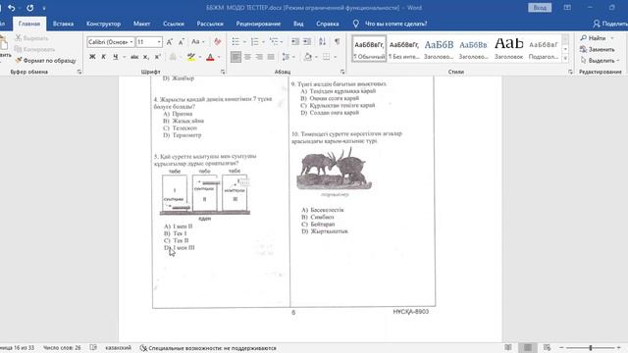Adjust the zoom slider in status bar

(x=591, y=348)
